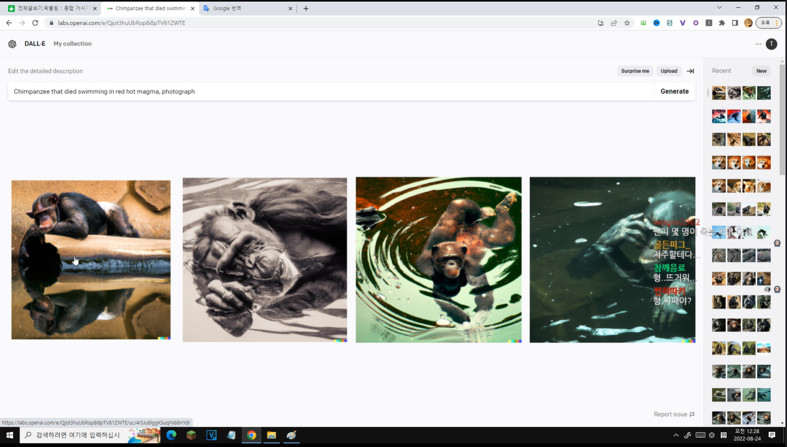The height and width of the screenshot is (447, 787).
Task: Click the Surprise me button
Action: pyautogui.click(x=635, y=71)
